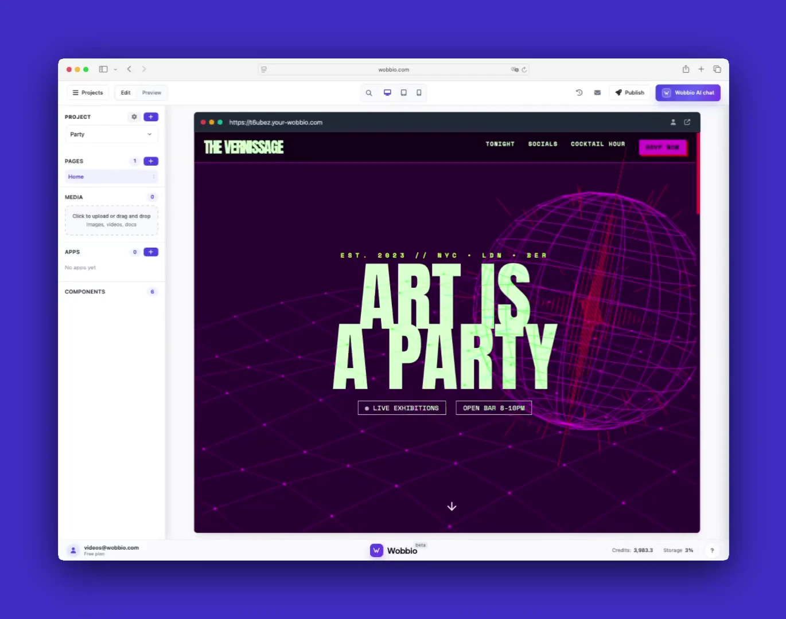This screenshot has height=619, width=786.
Task: Click the OPEN BAR 8-10PM badge
Action: coord(494,408)
